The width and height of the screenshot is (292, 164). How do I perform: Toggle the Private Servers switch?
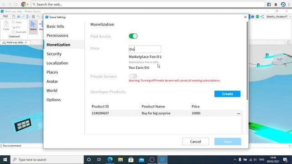coord(133,76)
